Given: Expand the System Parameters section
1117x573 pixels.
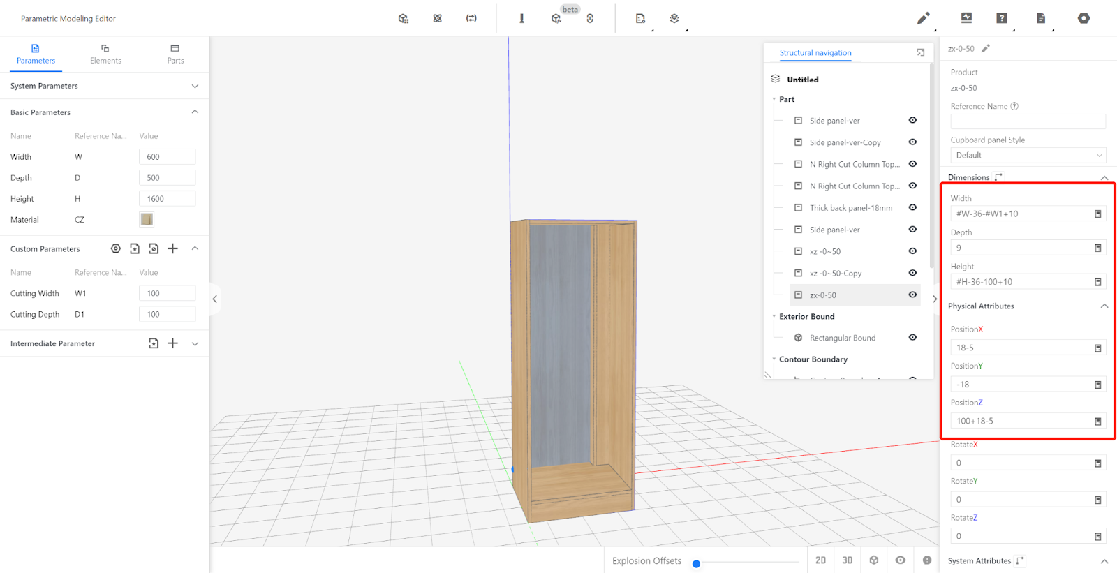Looking at the screenshot, I should 195,86.
